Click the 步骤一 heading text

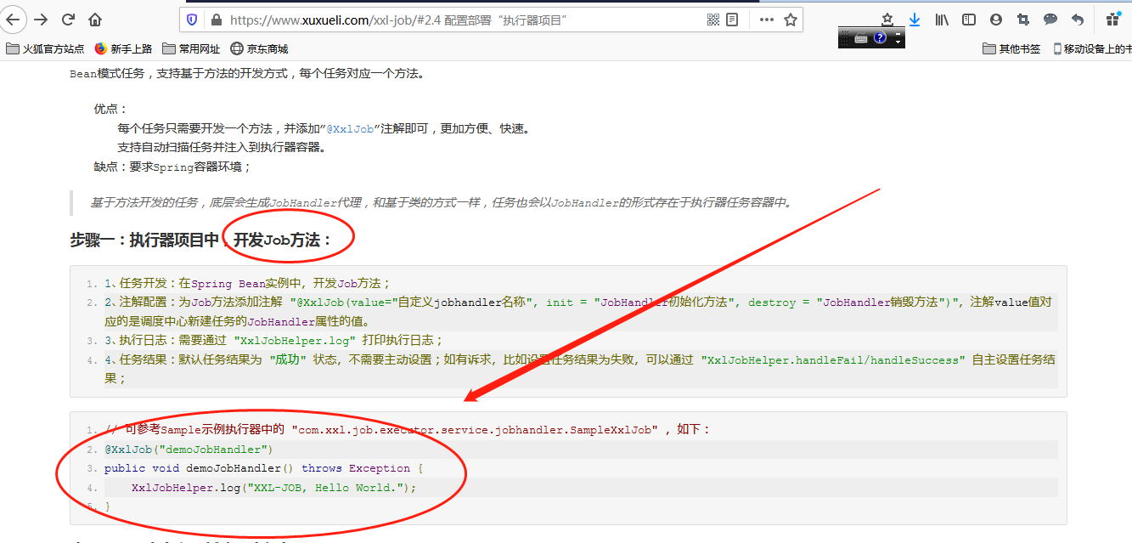tap(201, 240)
